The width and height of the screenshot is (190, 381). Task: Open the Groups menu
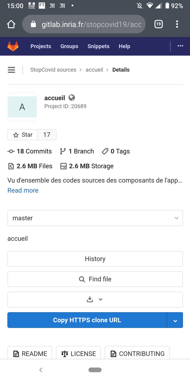69,46
